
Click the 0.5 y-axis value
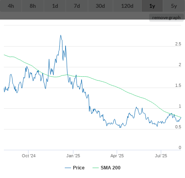pos(178,127)
